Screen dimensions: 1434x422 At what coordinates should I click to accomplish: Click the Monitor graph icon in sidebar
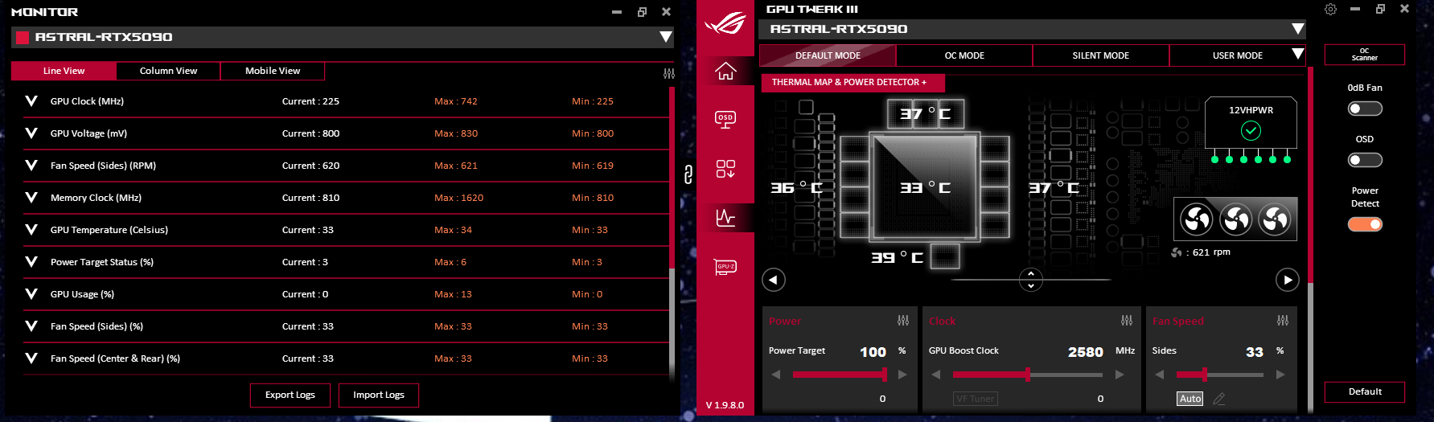(725, 217)
